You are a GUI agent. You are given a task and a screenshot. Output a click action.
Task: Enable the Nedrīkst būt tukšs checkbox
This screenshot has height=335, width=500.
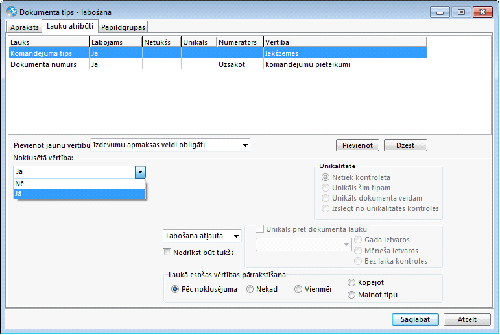[x=167, y=253]
